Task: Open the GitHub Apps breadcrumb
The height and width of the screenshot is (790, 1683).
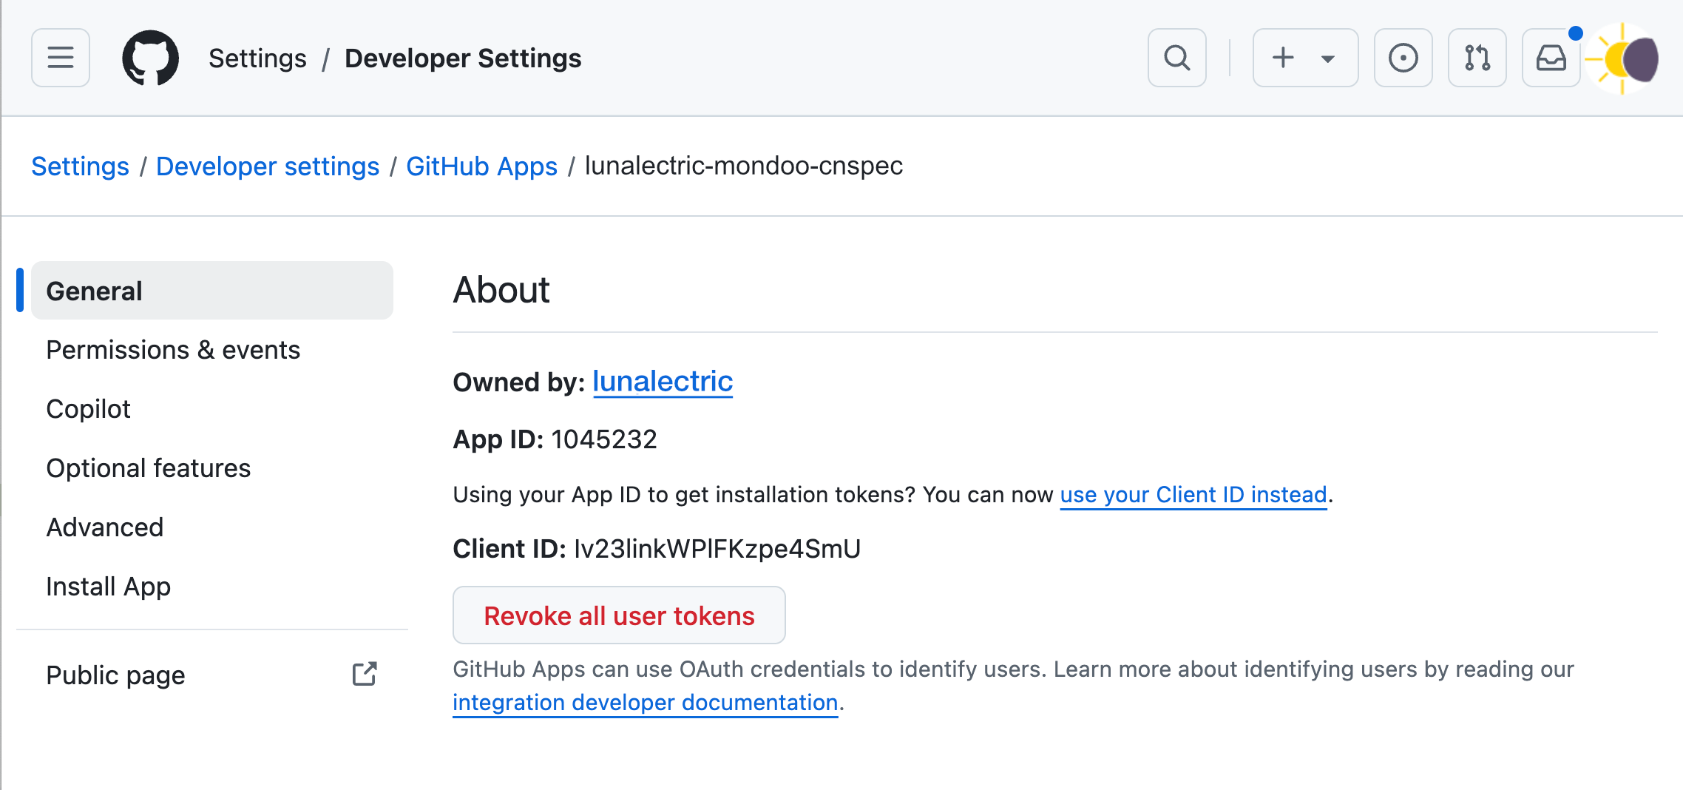Action: click(481, 166)
